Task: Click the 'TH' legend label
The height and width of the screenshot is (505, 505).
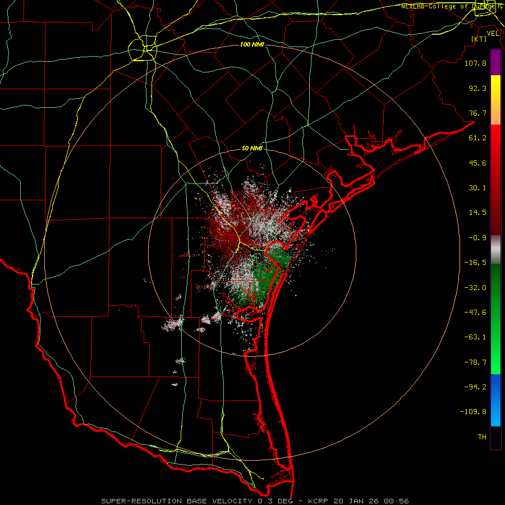Action: [482, 437]
